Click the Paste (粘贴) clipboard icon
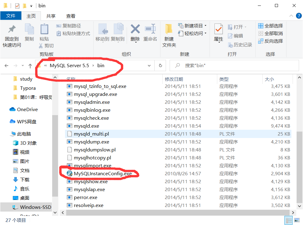The height and width of the screenshot is (225, 303). pos(44,29)
